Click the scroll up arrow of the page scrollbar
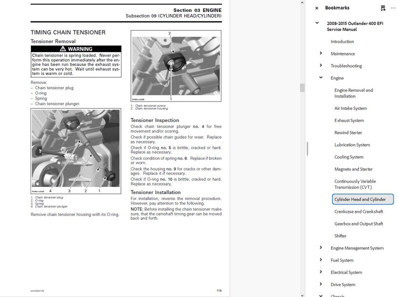Screen dimensions: 397x297 [x=302, y=3]
